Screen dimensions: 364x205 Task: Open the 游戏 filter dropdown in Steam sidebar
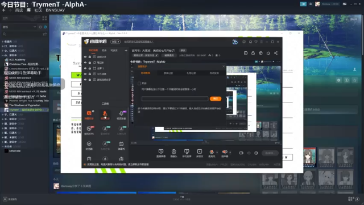pyautogui.click(x=19, y=27)
